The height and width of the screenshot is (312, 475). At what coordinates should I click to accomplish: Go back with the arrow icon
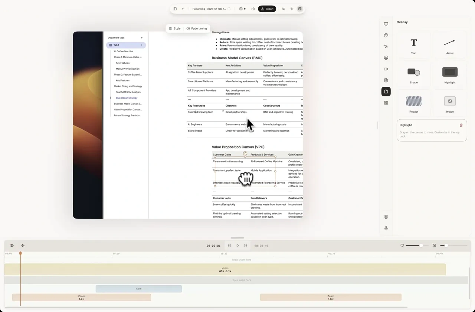pos(183,9)
